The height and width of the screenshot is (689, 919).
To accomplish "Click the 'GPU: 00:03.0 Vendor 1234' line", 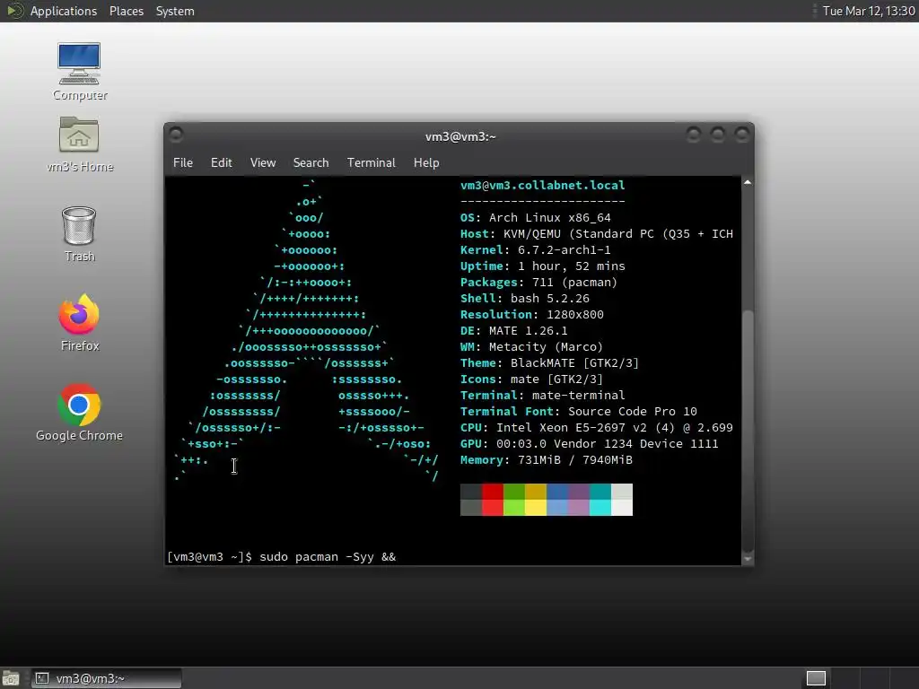I will click(x=590, y=443).
